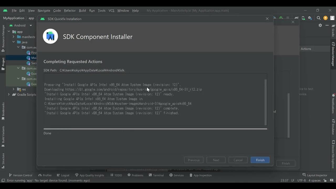
Task: Open the Logcat panel
Action: (x=63, y=175)
